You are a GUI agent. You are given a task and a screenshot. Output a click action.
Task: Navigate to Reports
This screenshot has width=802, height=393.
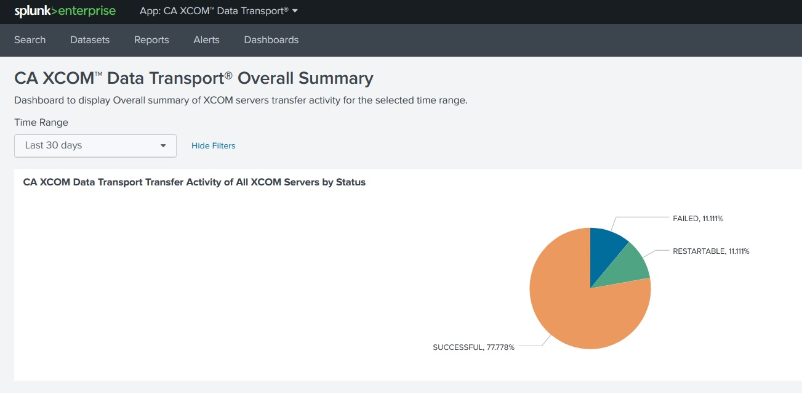coord(151,40)
